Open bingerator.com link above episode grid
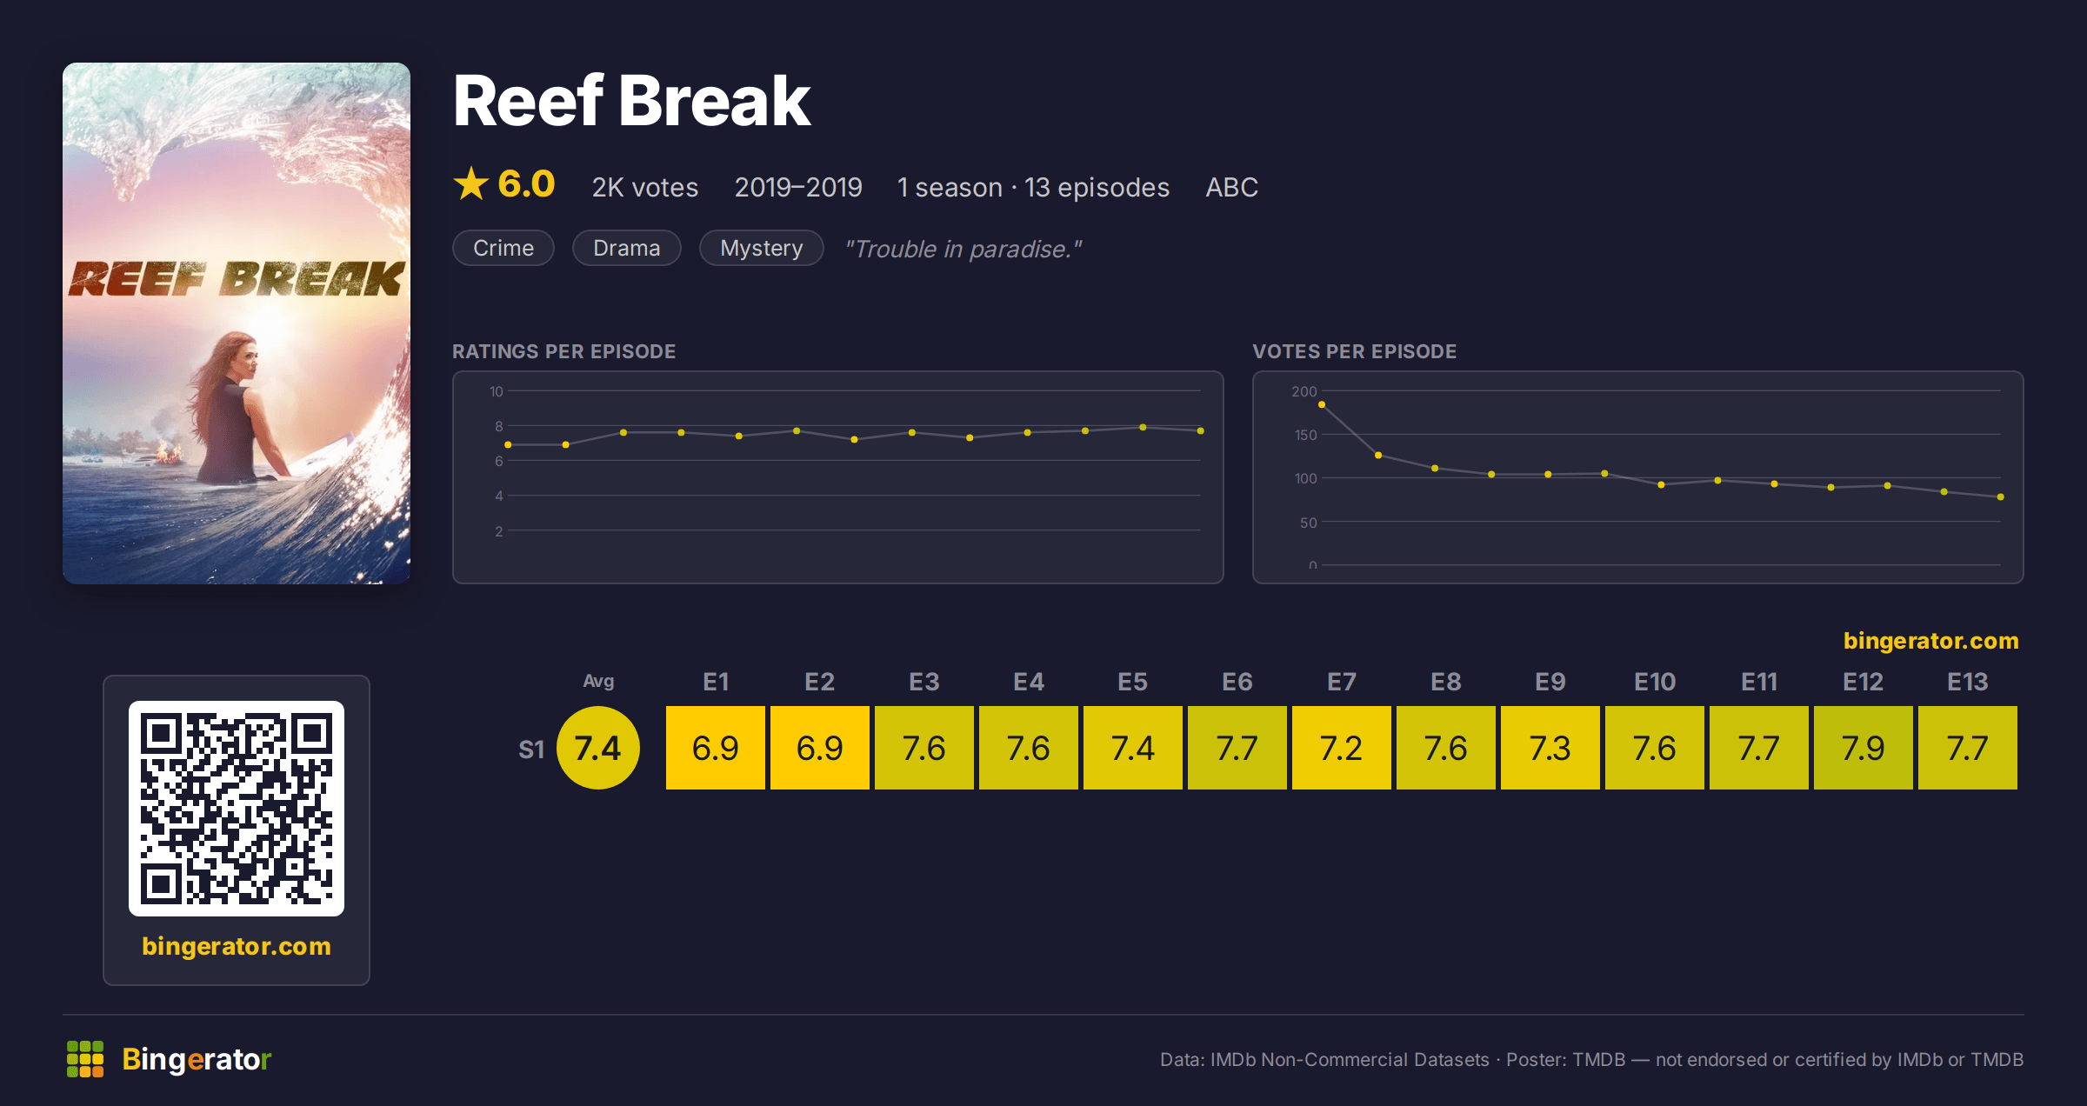Image resolution: width=2087 pixels, height=1106 pixels. click(x=1931, y=641)
